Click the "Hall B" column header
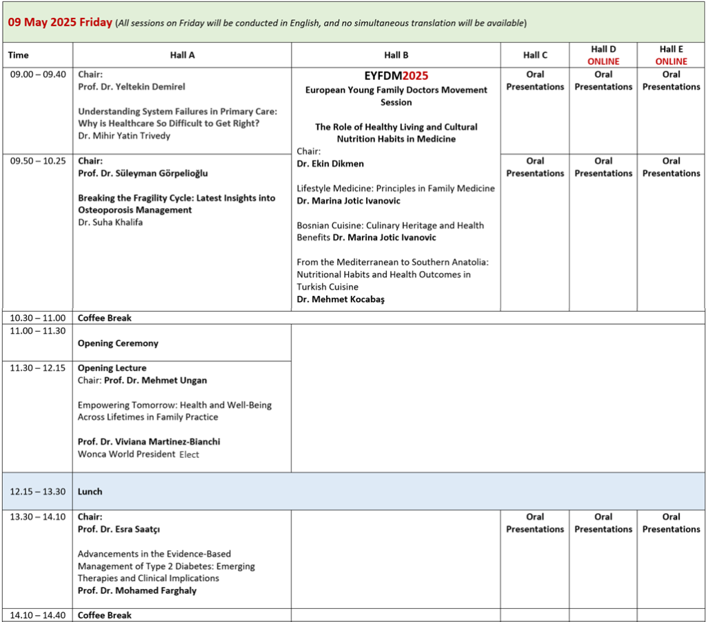 tap(396, 55)
